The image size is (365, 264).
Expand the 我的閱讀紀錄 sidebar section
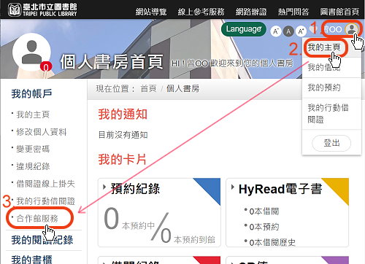point(42,240)
